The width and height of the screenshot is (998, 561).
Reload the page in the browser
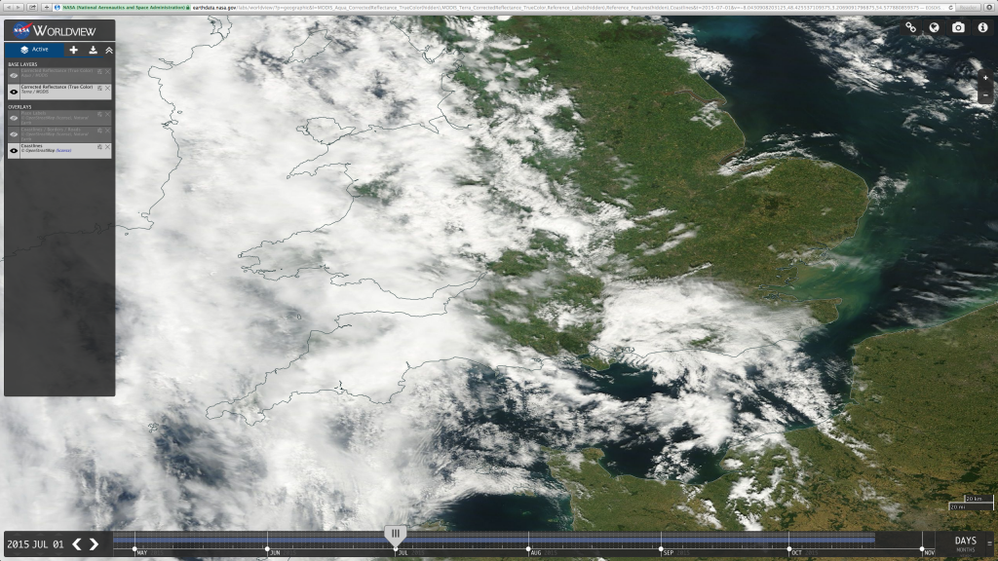click(951, 8)
